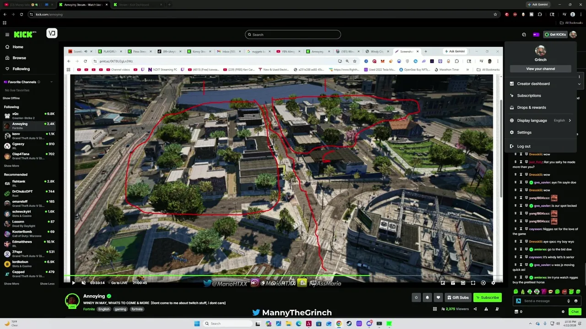Subscribe to Annoying channel
The image size is (586, 329).
(x=487, y=297)
